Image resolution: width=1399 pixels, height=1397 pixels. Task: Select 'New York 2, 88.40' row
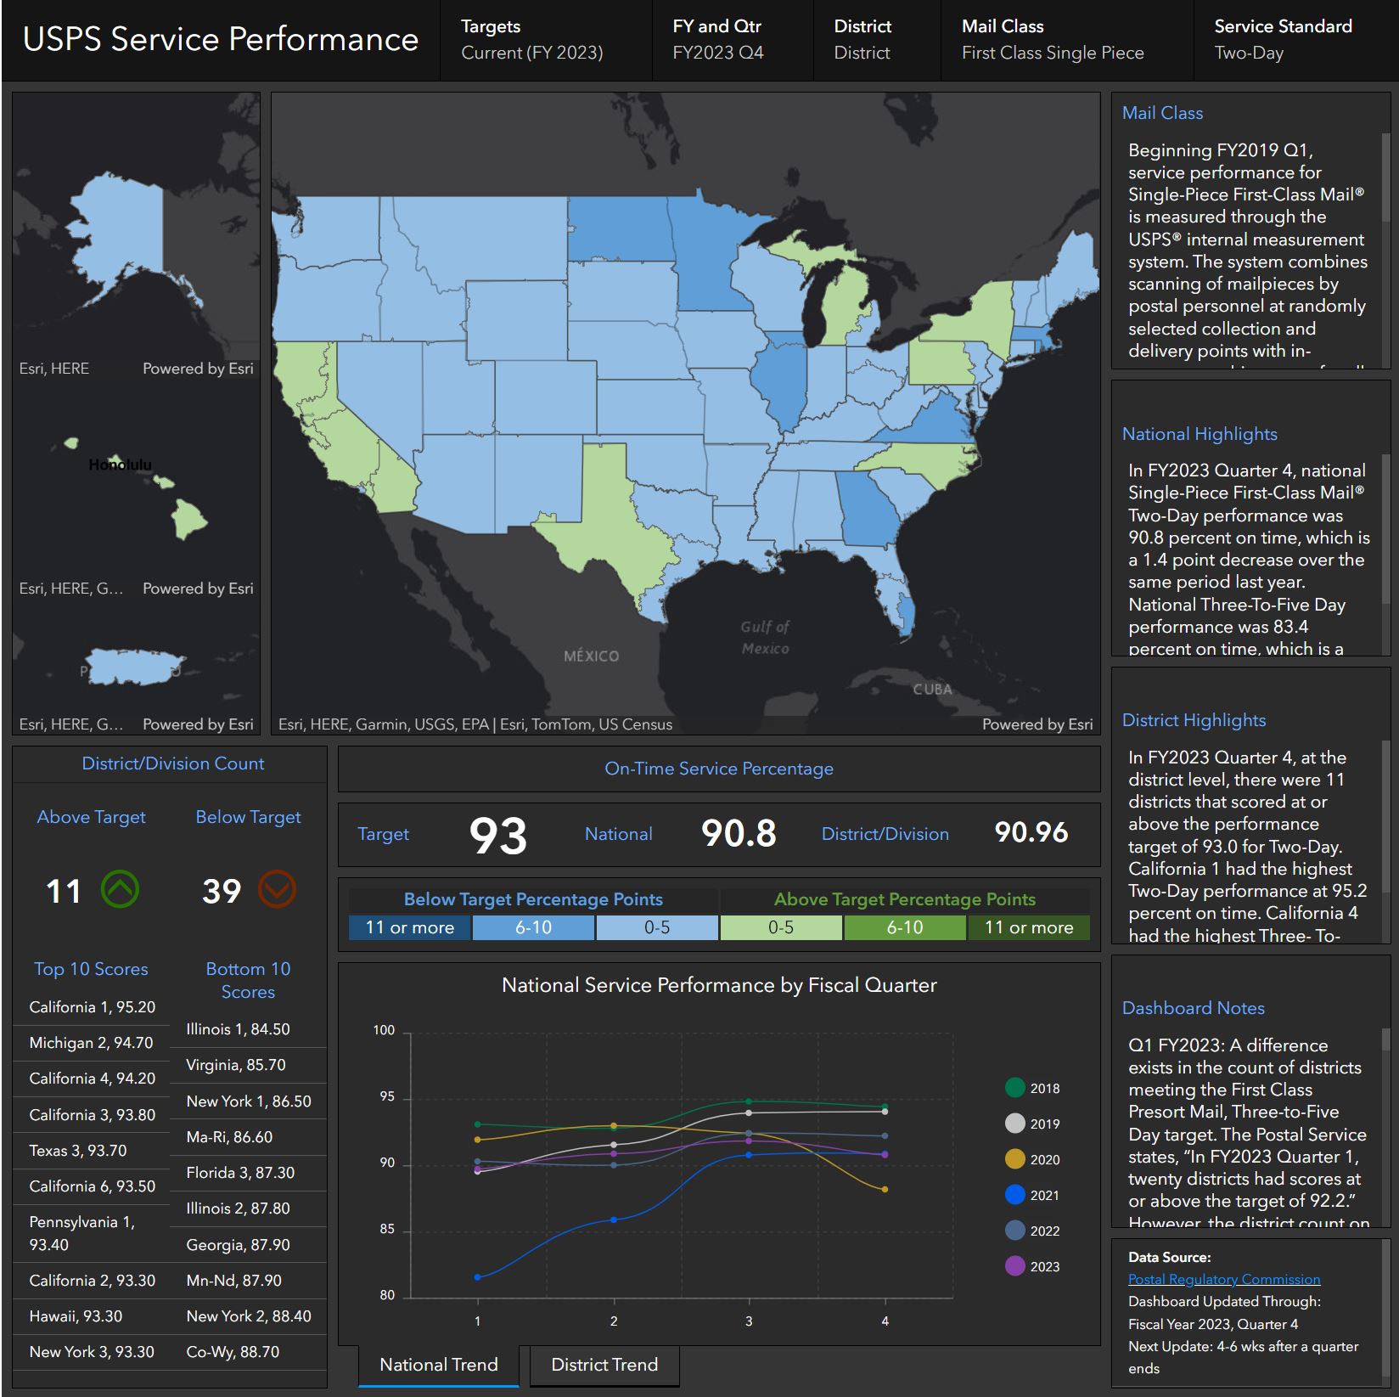coord(248,1316)
